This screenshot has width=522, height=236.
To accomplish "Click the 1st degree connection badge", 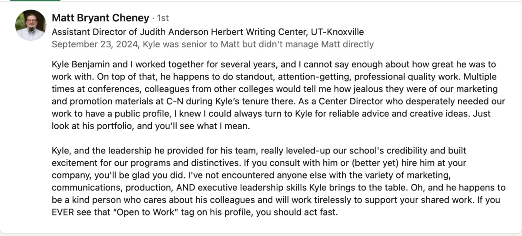I will pyautogui.click(x=162, y=18).
